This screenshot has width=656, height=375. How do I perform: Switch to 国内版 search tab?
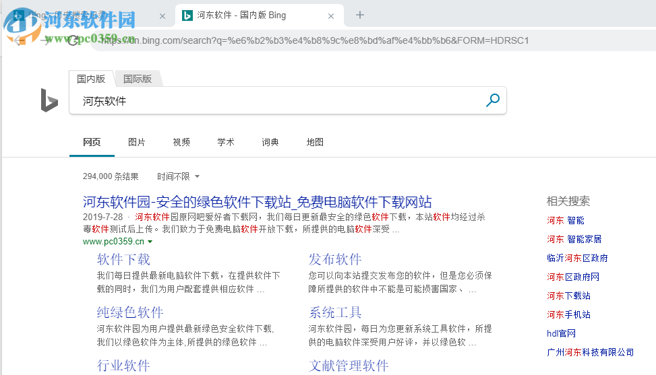pos(91,79)
